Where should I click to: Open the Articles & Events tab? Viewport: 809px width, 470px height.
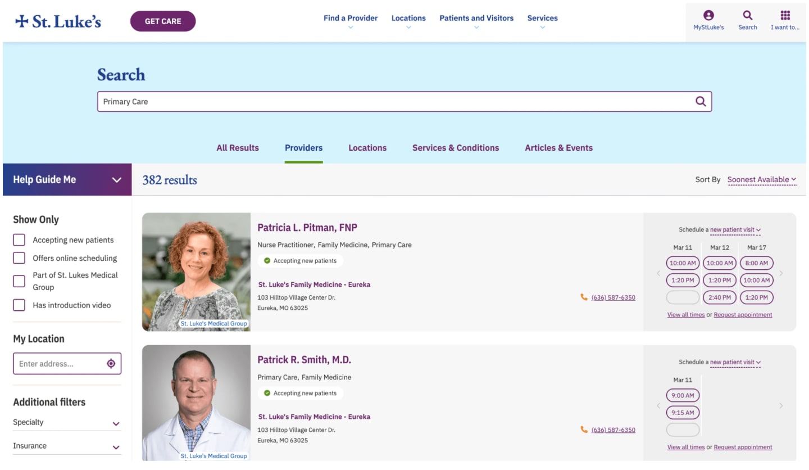558,148
